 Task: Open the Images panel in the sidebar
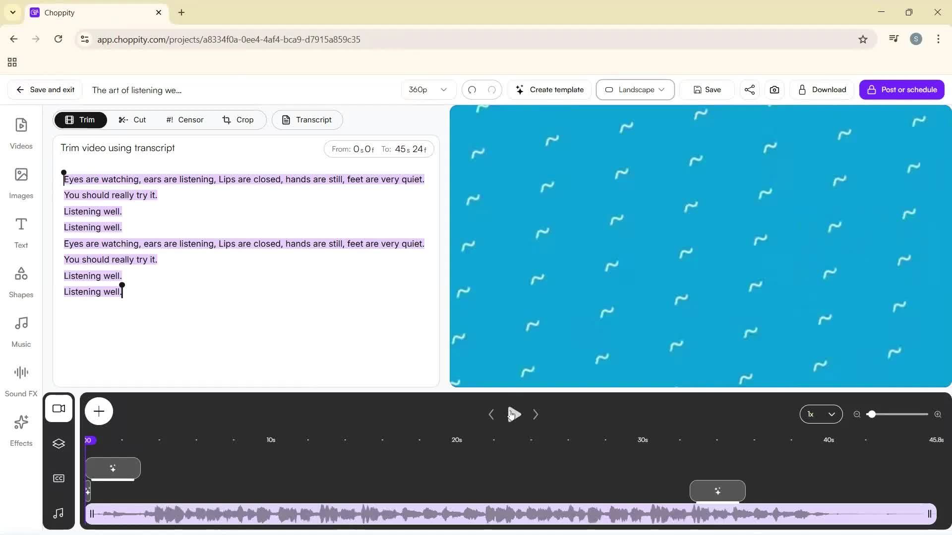pos(21,182)
